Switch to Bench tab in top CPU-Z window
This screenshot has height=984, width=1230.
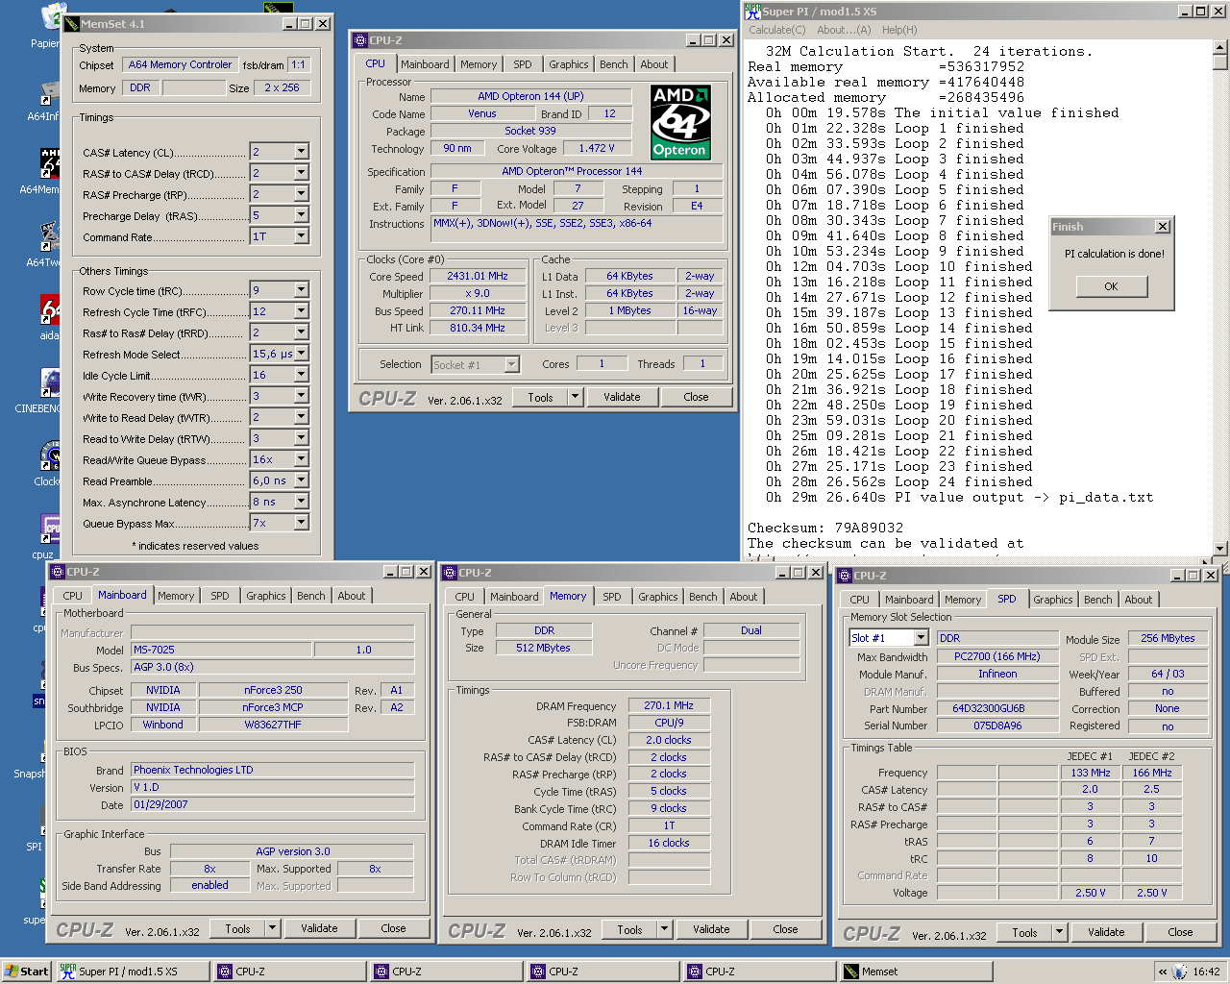(x=613, y=64)
